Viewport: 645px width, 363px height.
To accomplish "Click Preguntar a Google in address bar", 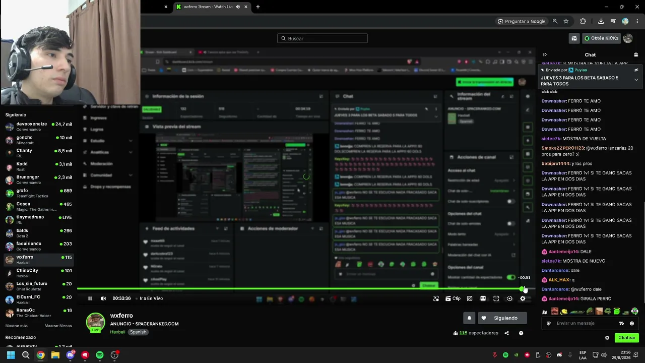I will click(521, 21).
